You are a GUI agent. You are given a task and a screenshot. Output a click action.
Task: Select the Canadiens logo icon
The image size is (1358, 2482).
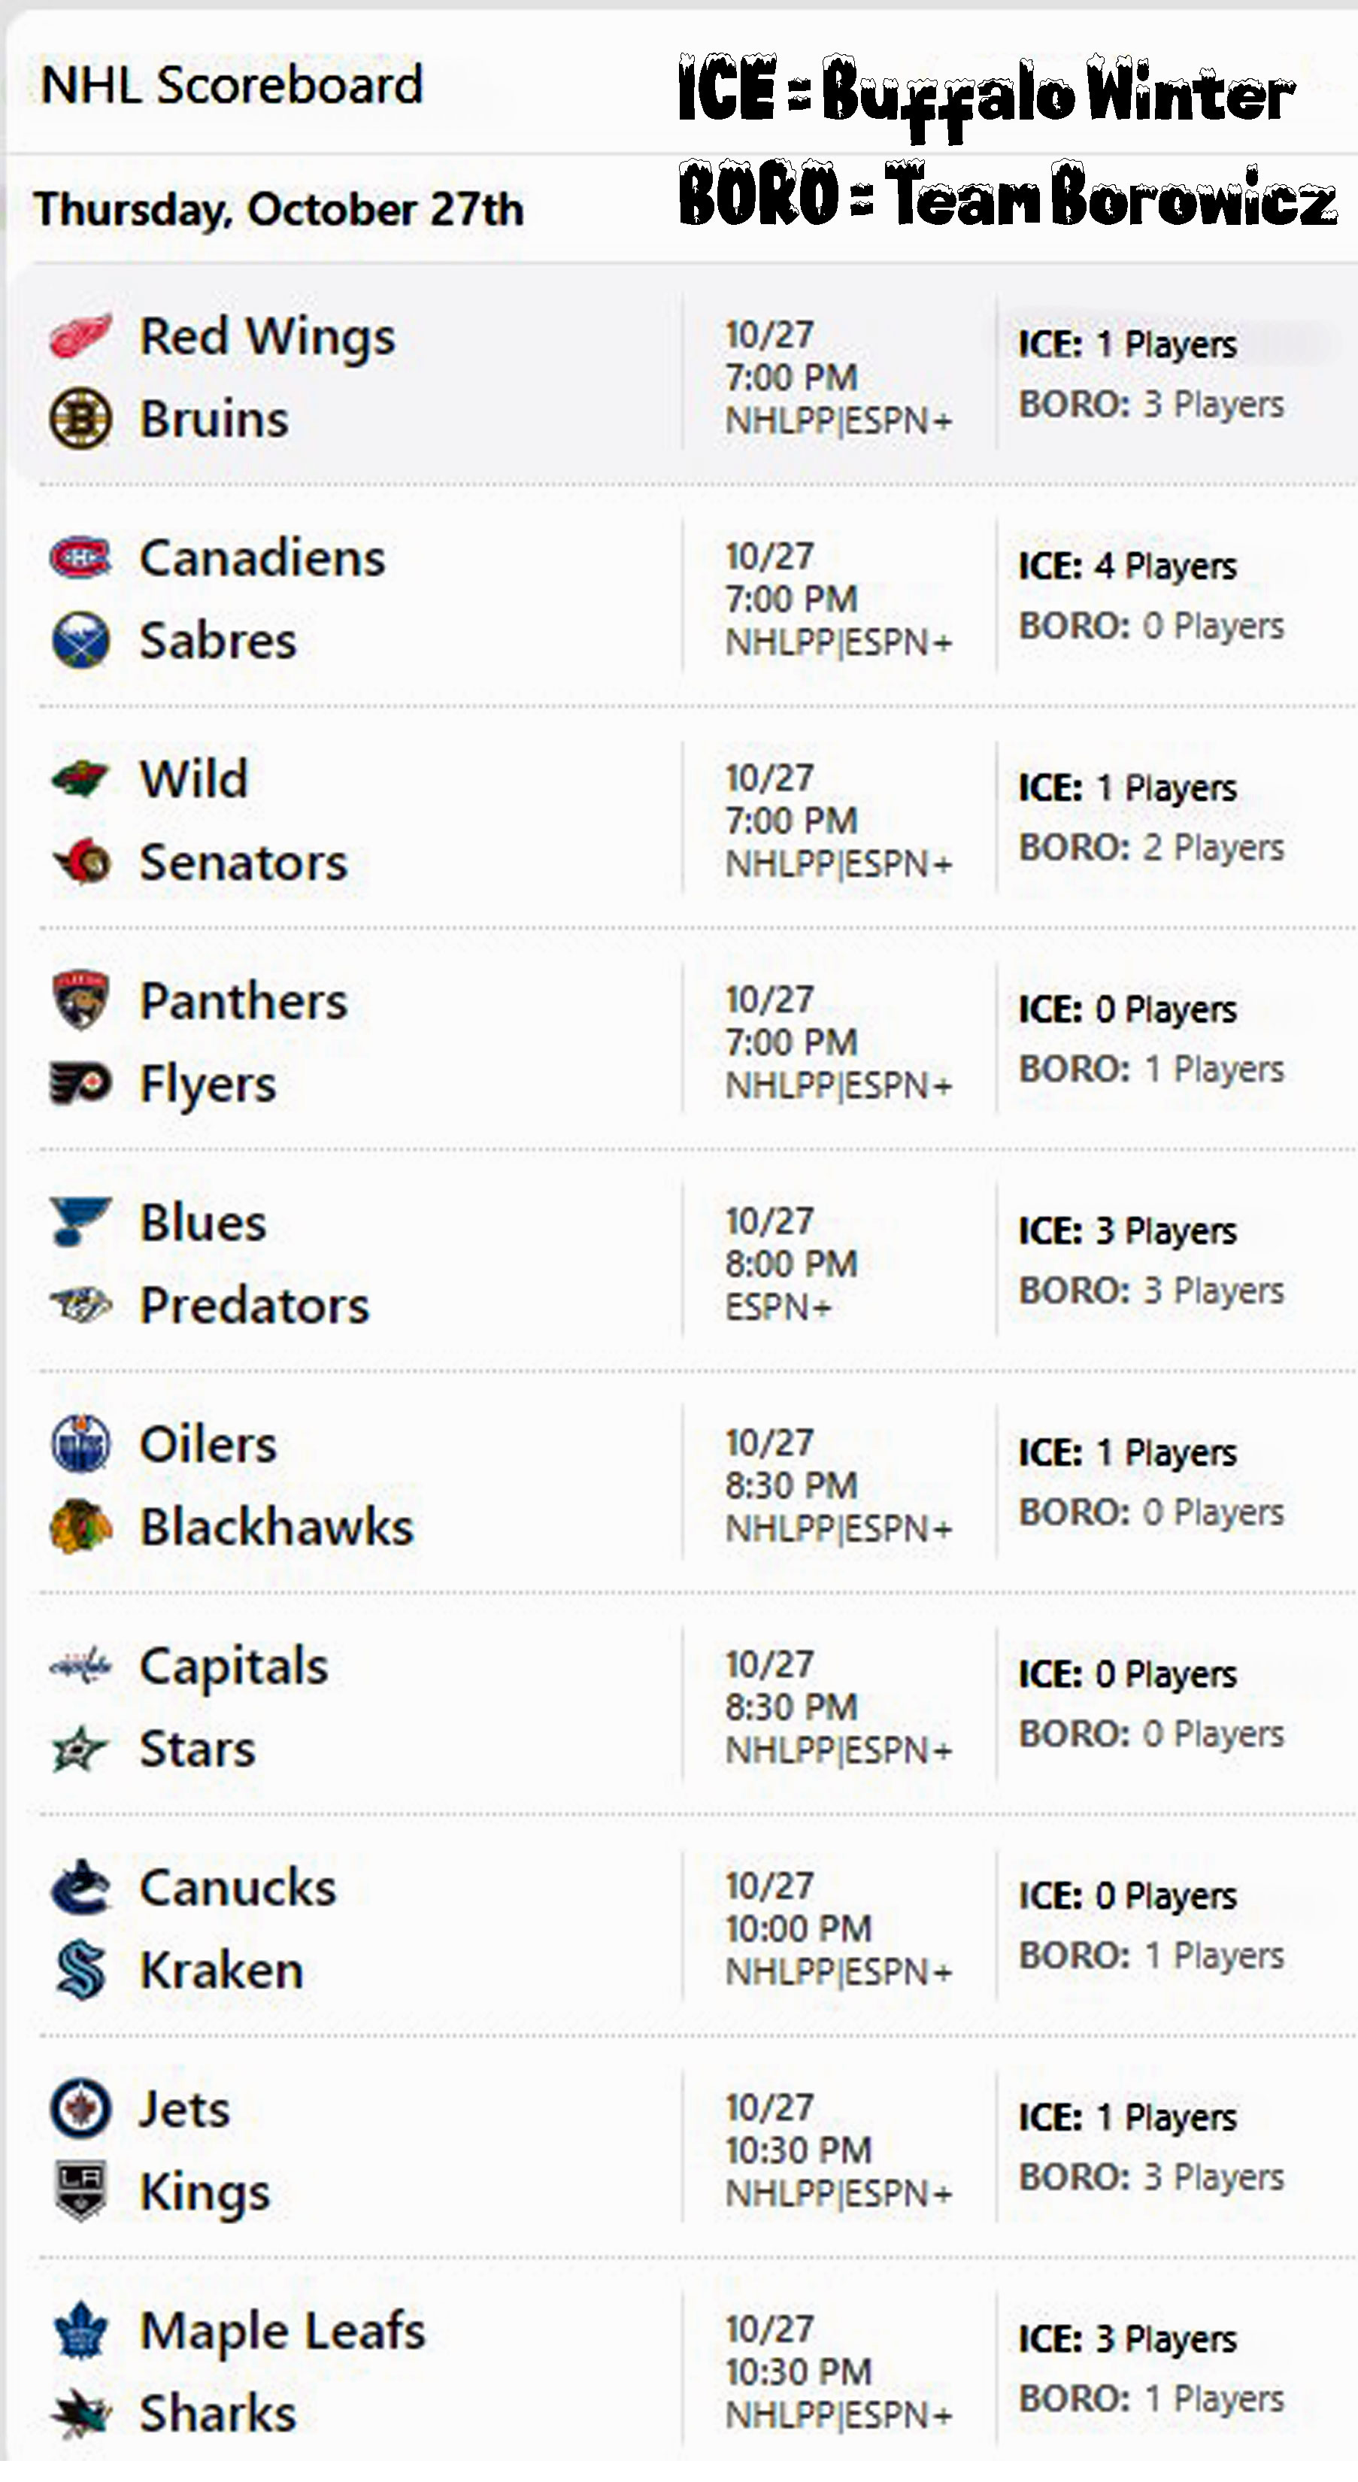[80, 558]
